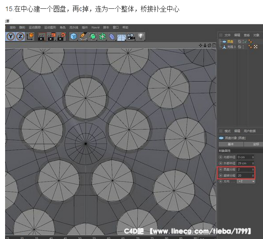Open the green array modeling icon
Image resolution: width=263 pixels, height=239 pixels.
[102, 37]
